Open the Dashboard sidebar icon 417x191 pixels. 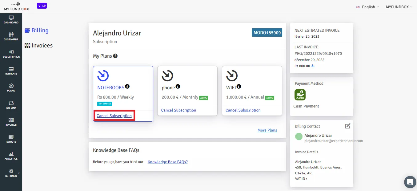pos(11,20)
